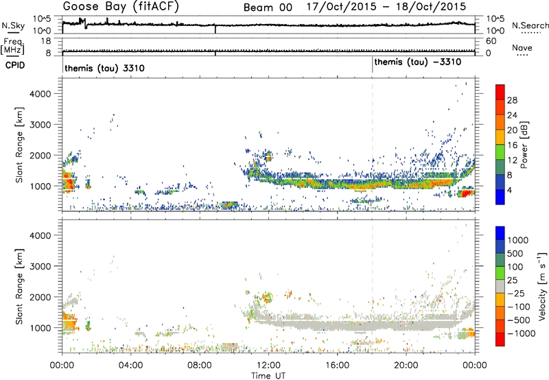The height and width of the screenshot is (380, 549).
Task: Click the 'Nave' legend label
Action: pos(522,48)
